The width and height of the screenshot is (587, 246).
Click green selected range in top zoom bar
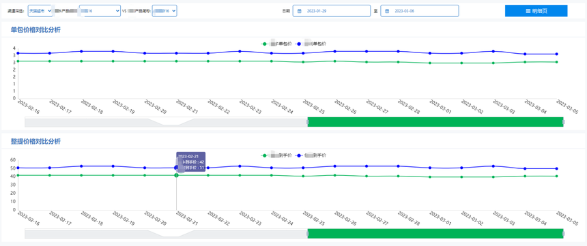(x=435, y=122)
